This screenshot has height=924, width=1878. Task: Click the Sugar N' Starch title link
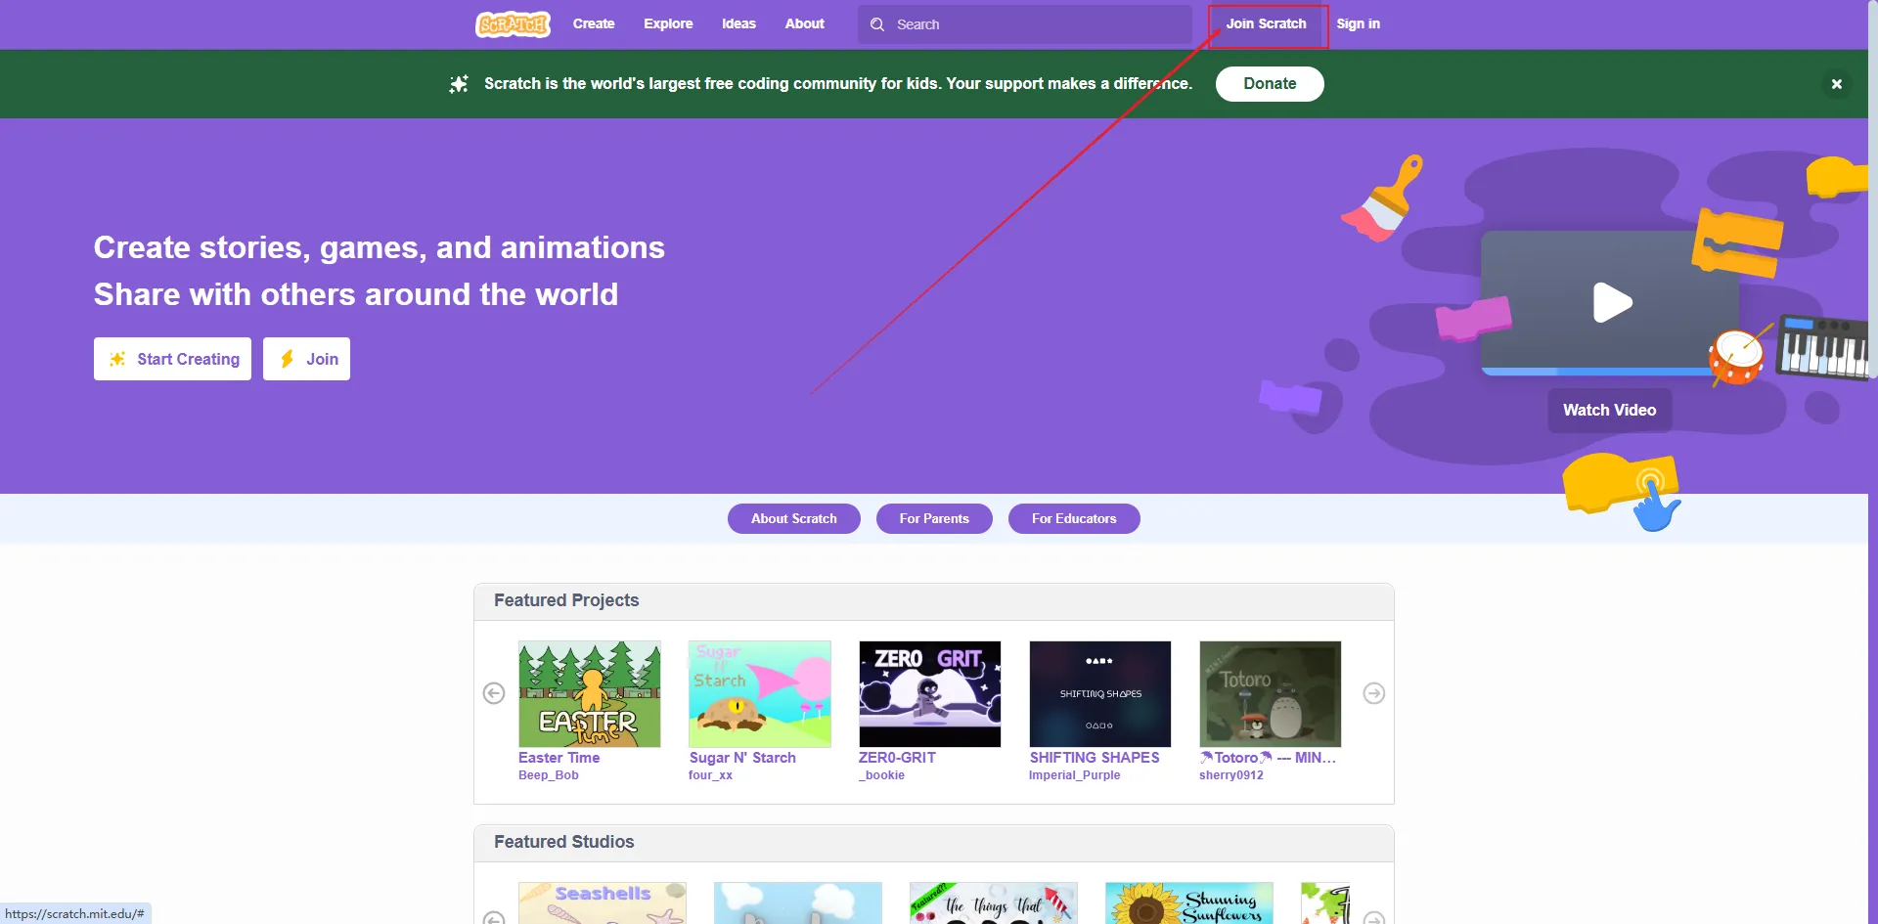(742, 758)
